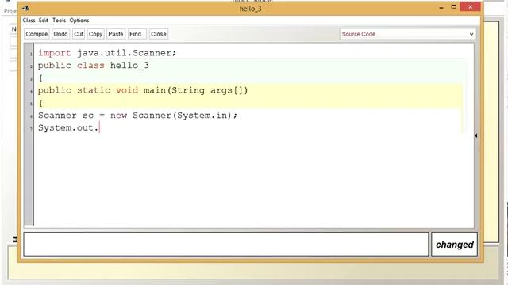Click the Close toolbar button
508x285 pixels.
pyautogui.click(x=159, y=34)
